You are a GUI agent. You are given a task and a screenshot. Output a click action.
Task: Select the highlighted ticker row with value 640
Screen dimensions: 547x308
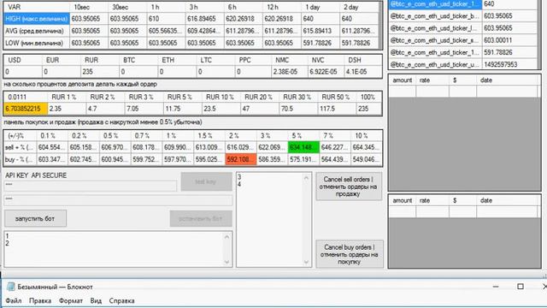(x=462, y=4)
